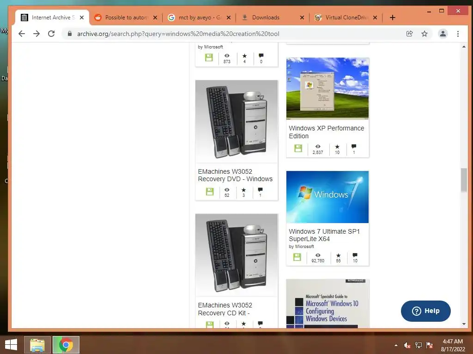Go forward to the next page
The width and height of the screenshot is (473, 354).
point(36,34)
